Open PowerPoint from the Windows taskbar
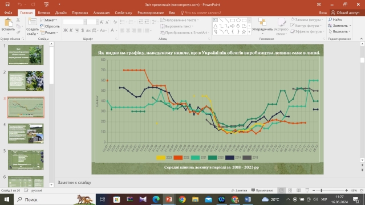This screenshot has width=365, height=205. click(x=169, y=199)
